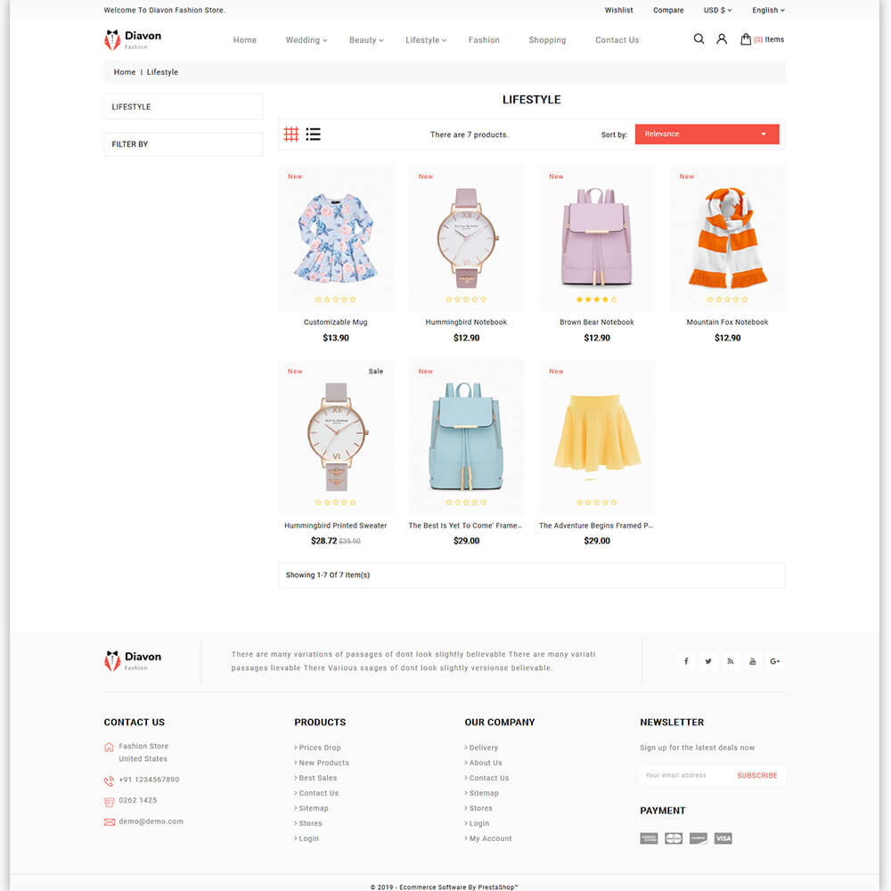Click the RSS feed icon
This screenshot has width=891, height=891.
731,661
